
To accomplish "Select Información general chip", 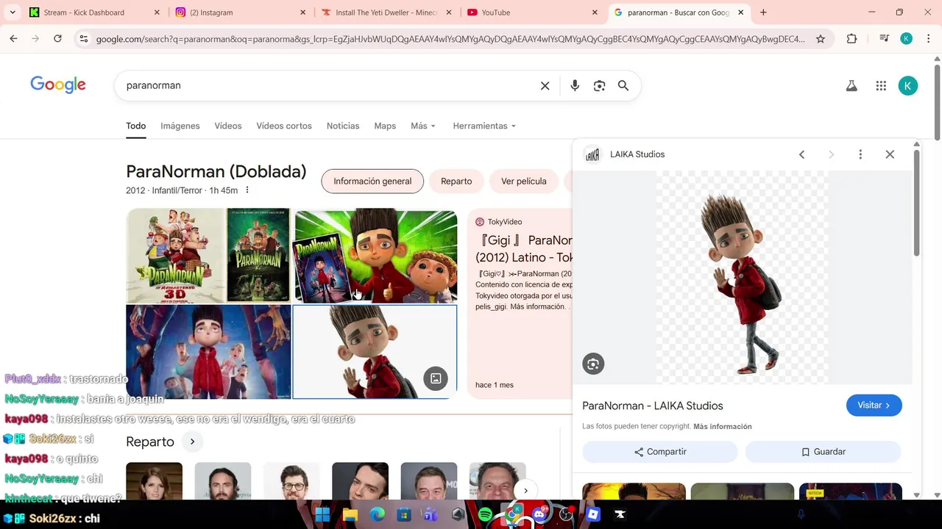I will click(x=372, y=181).
